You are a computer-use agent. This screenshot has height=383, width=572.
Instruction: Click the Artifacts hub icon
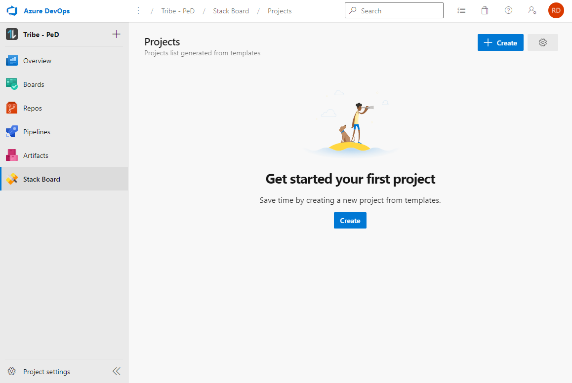[x=12, y=155]
